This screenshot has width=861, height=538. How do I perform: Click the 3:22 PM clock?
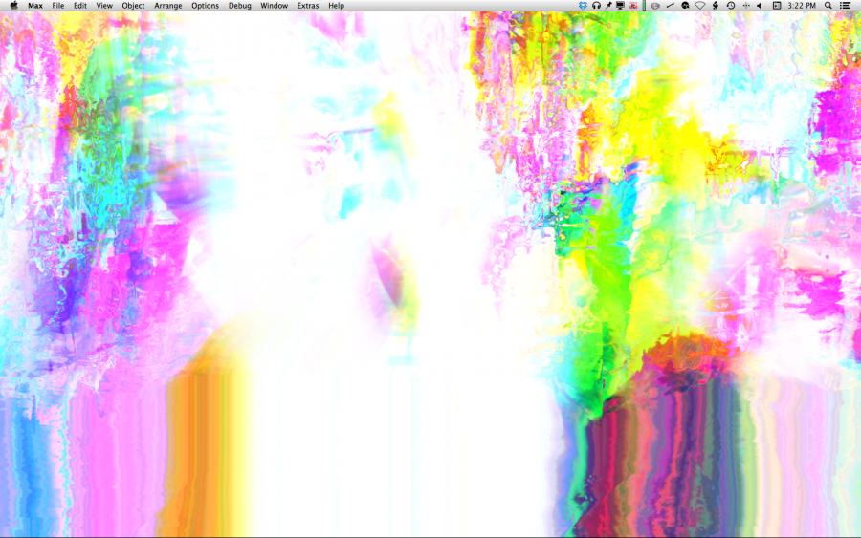click(x=802, y=6)
